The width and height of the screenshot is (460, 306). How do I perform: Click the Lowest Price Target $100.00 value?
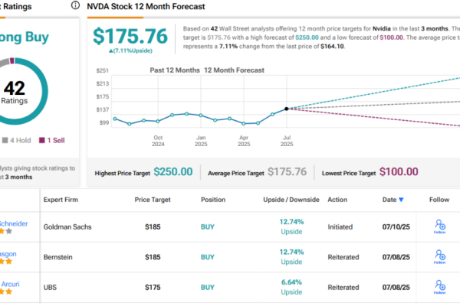(x=399, y=172)
